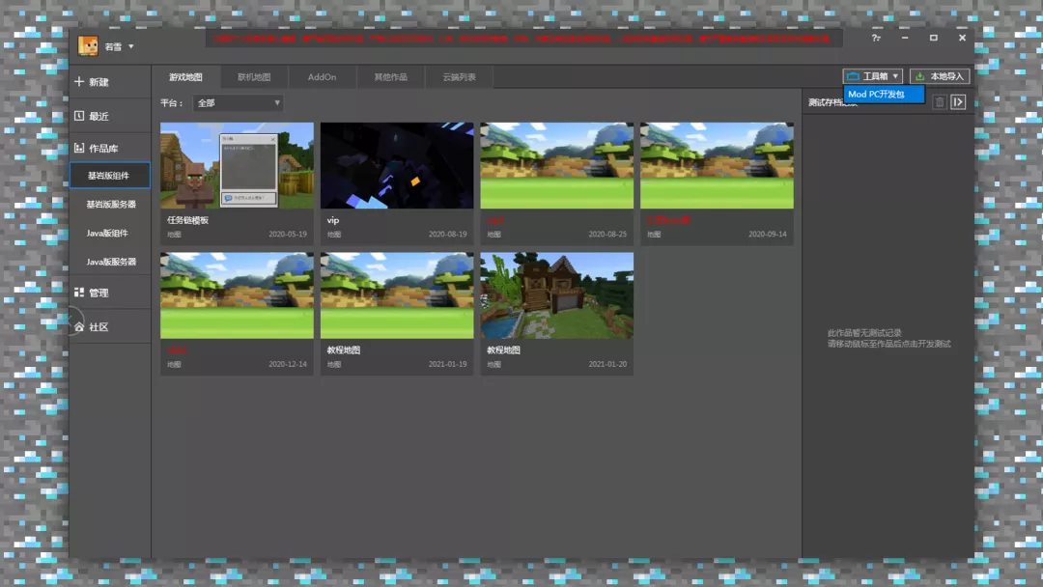Click the trash icon in test panel
Screen dimensions: 1043x587
tap(939, 101)
